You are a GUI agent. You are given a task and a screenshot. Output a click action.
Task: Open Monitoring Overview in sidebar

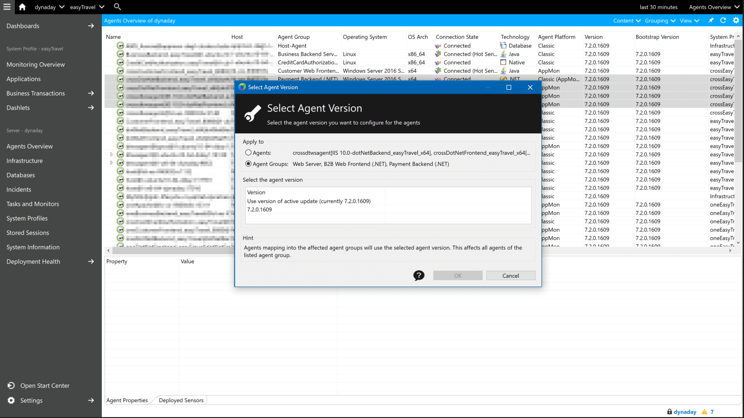(x=36, y=65)
